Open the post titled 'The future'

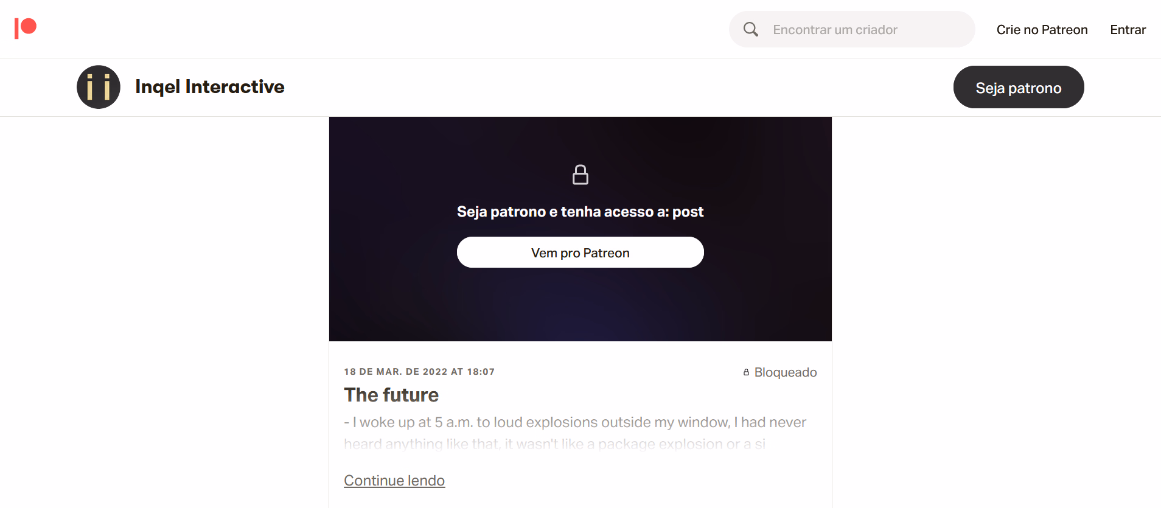(x=391, y=395)
